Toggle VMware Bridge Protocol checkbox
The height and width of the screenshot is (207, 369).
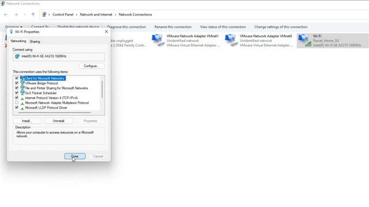click(x=17, y=83)
